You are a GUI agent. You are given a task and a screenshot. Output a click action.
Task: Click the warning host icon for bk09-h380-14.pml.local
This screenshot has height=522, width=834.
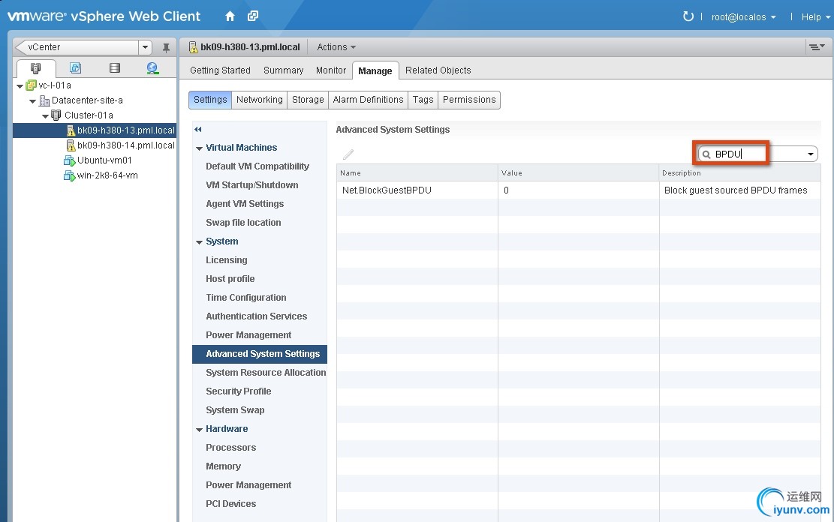(x=71, y=145)
